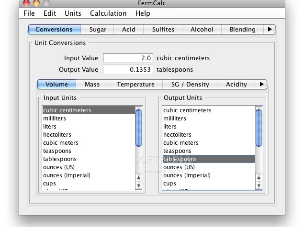Select hectoliters in Output Units list
Viewport: 304px width, 227px height.
click(177, 135)
